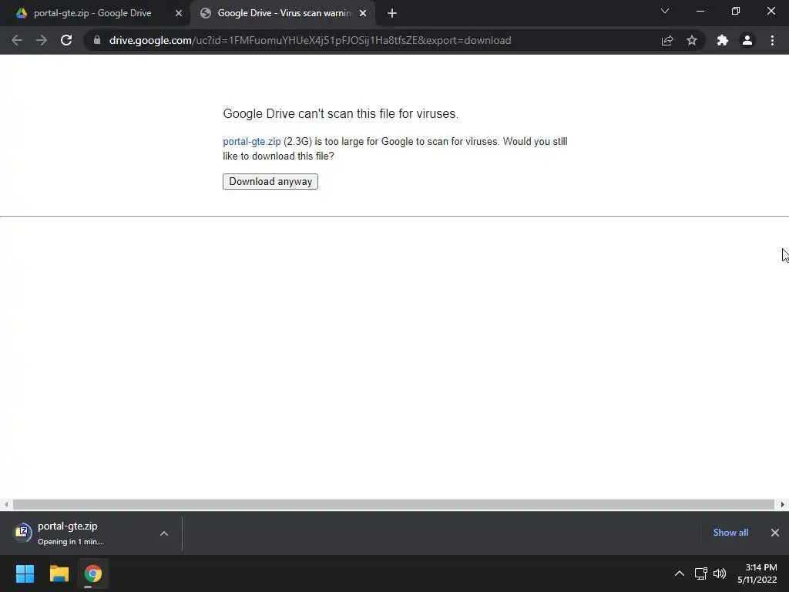Click the browser forward arrow

[x=42, y=40]
